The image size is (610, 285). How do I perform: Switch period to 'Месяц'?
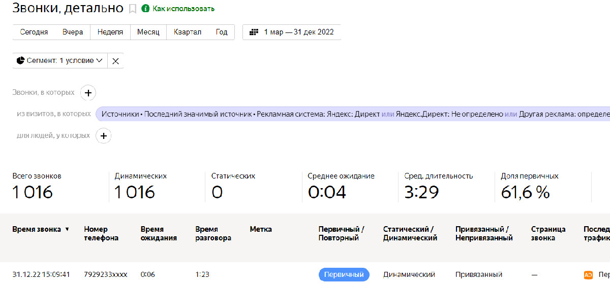148,32
